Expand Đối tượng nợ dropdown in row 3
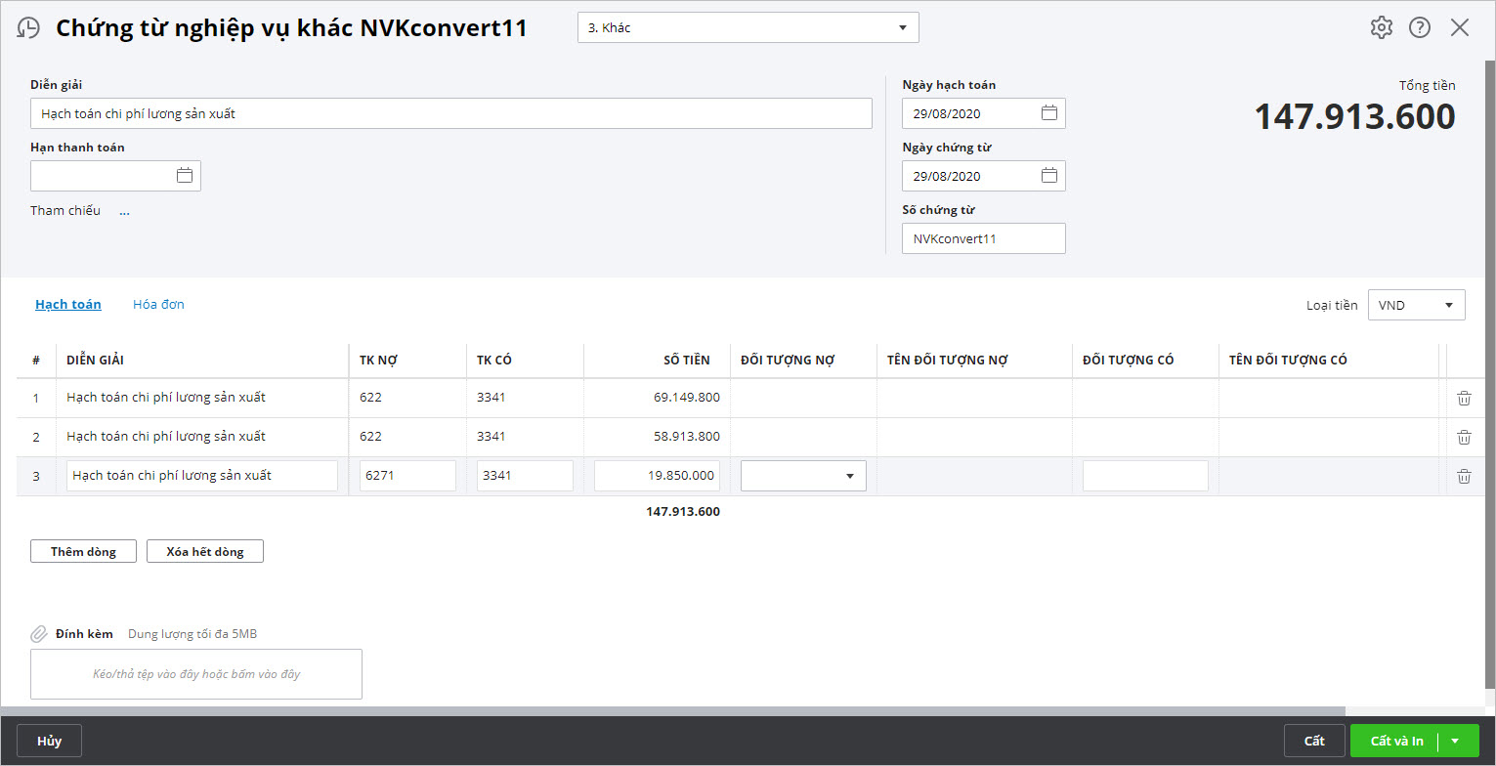Screen dimensions: 1496x766 (x=849, y=476)
